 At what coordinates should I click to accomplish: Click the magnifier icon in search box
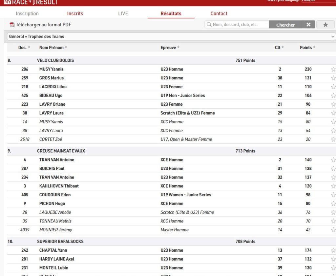click(x=209, y=24)
